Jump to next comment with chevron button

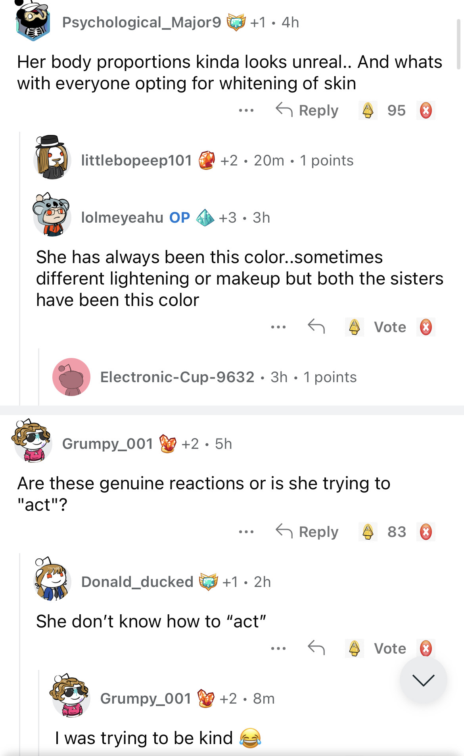(423, 680)
